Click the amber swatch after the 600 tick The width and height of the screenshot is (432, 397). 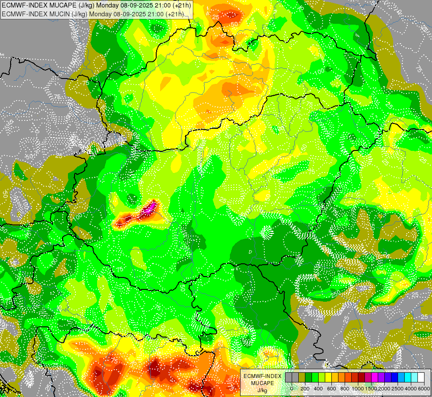coord(335,377)
